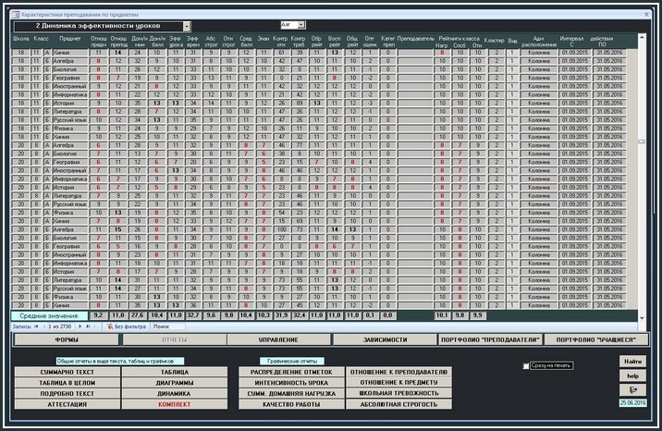Go to first record in navigator
This screenshot has width=662, height=431.
click(36, 326)
